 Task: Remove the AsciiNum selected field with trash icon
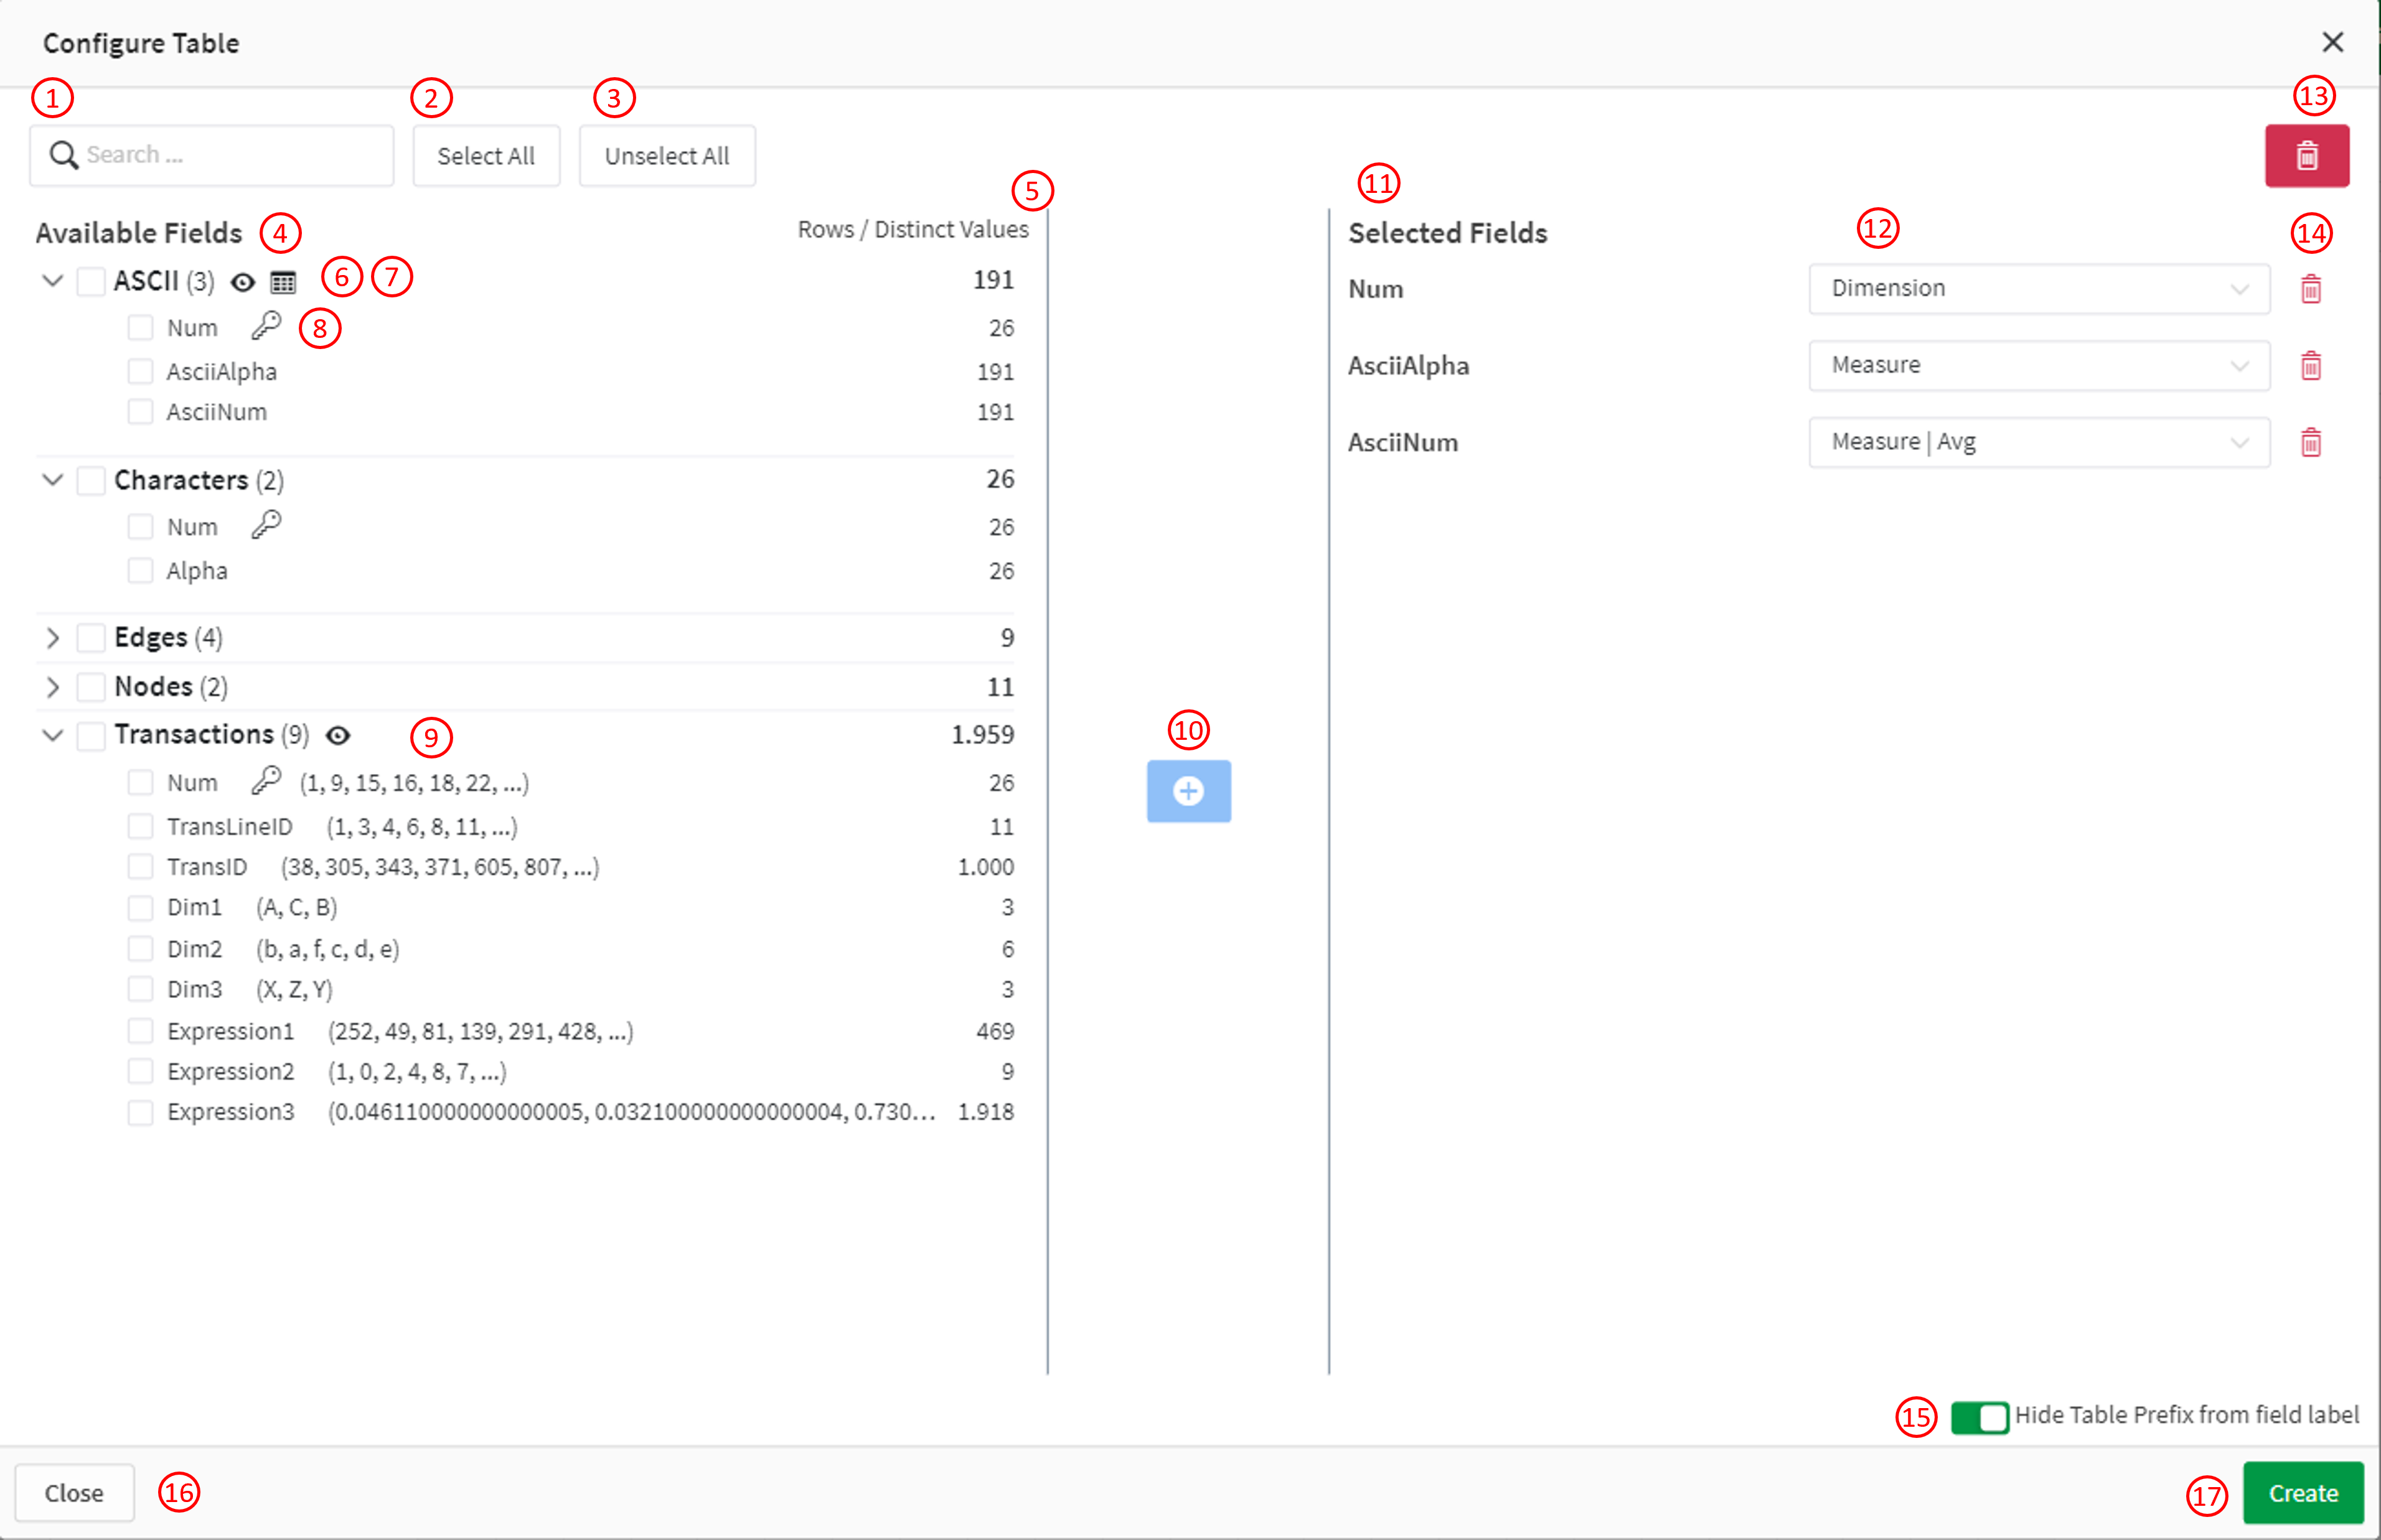(x=2311, y=442)
